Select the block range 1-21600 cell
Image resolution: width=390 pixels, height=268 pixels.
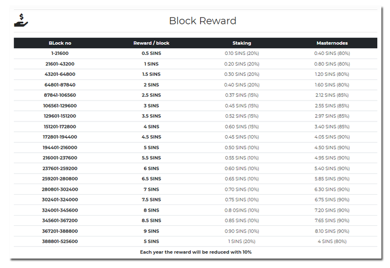60,53
